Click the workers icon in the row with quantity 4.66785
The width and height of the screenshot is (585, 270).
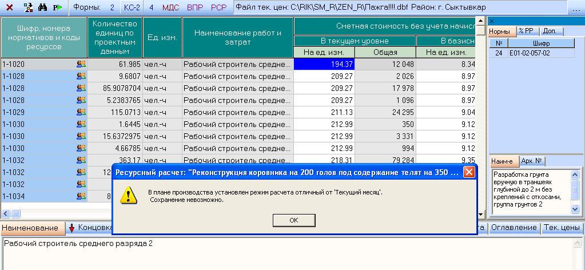click(81, 148)
